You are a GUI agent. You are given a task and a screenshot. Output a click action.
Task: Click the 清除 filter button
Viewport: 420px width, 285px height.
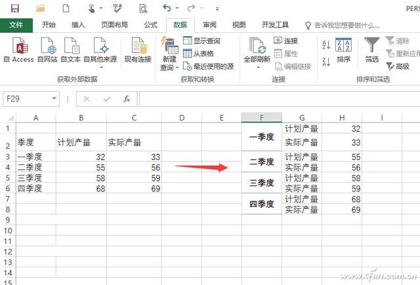pos(398,41)
